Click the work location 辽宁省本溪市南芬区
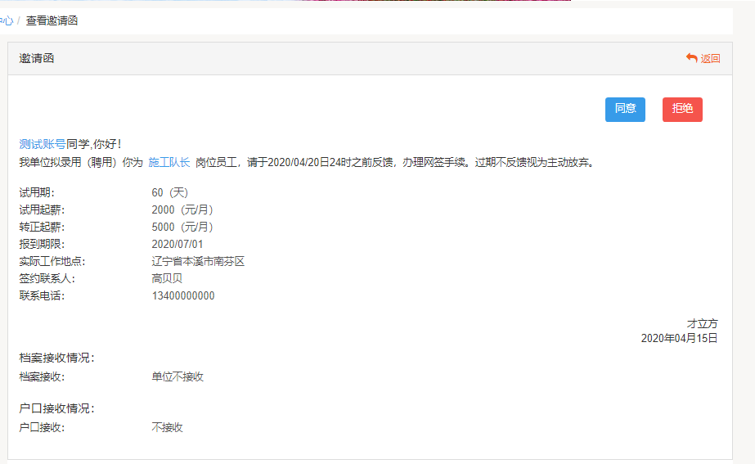This screenshot has width=755, height=464. click(198, 262)
